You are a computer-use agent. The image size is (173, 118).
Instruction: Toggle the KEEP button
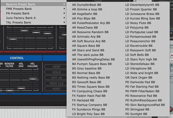tap(56, 67)
